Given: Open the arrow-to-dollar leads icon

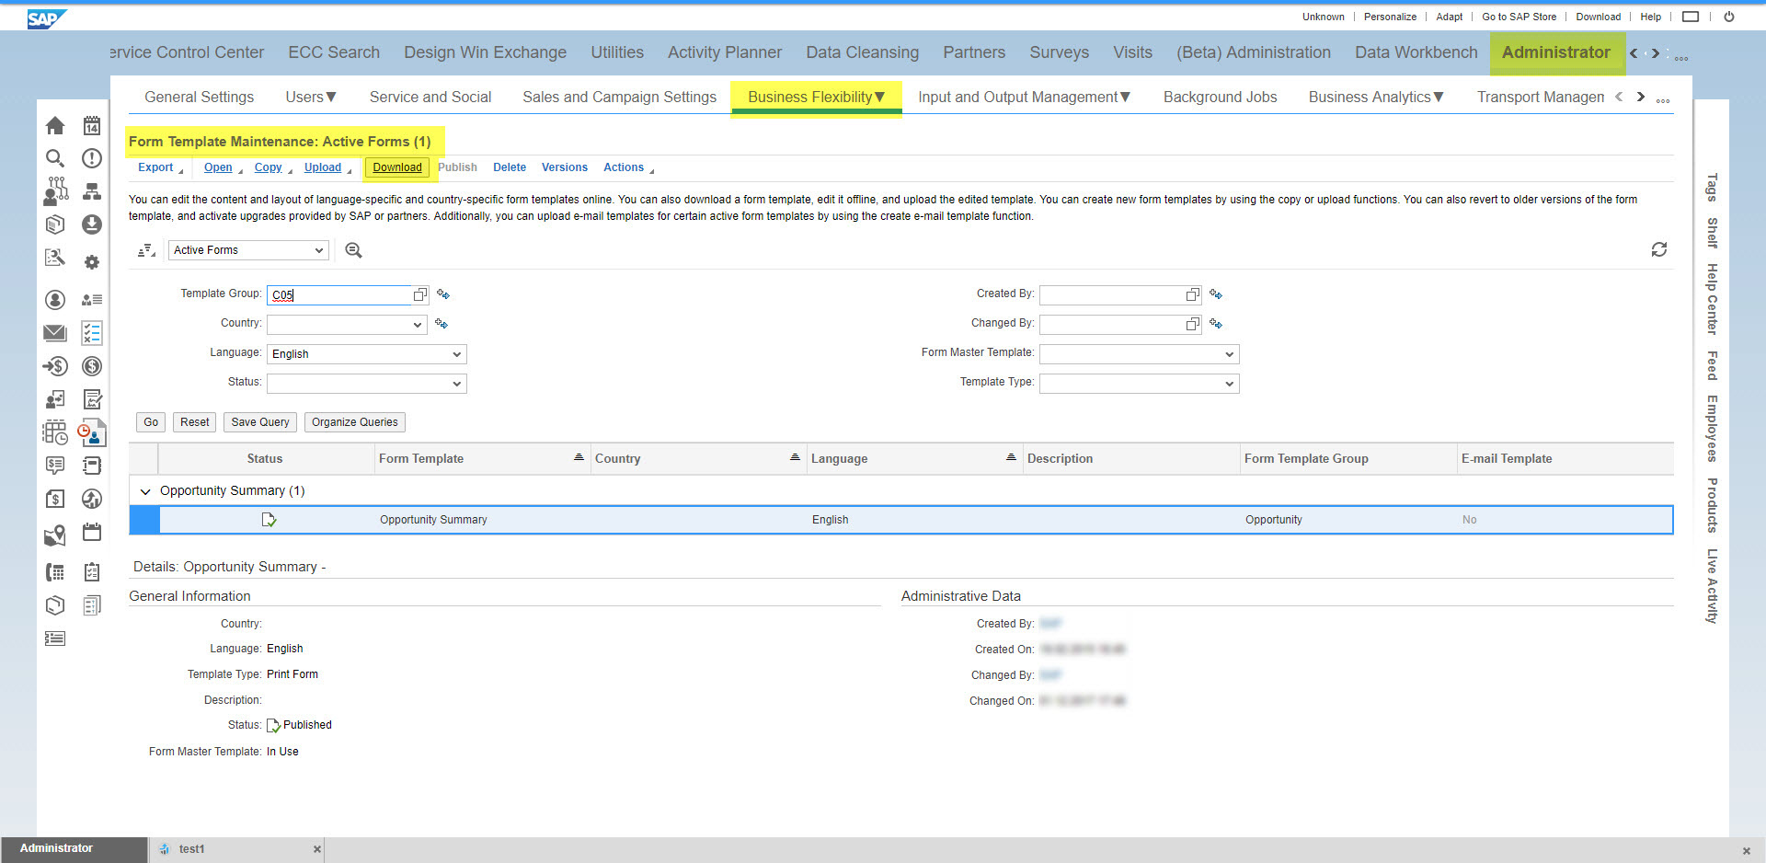Looking at the screenshot, I should (55, 366).
